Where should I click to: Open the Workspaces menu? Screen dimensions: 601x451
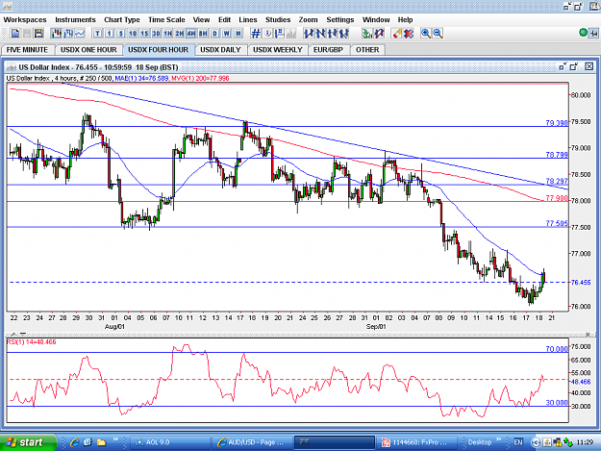coord(25,20)
